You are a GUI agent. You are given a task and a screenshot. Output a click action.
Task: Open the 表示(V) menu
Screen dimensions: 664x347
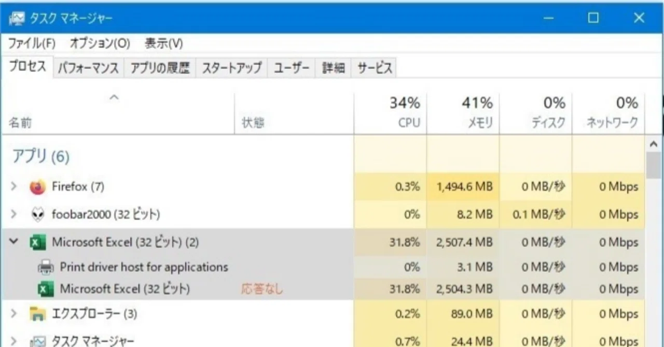pyautogui.click(x=163, y=44)
